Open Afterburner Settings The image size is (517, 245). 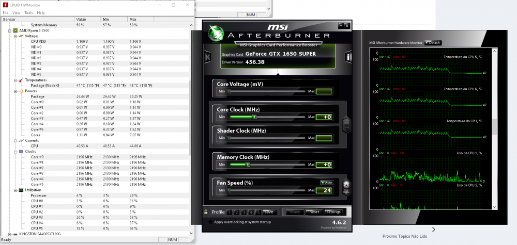333,212
